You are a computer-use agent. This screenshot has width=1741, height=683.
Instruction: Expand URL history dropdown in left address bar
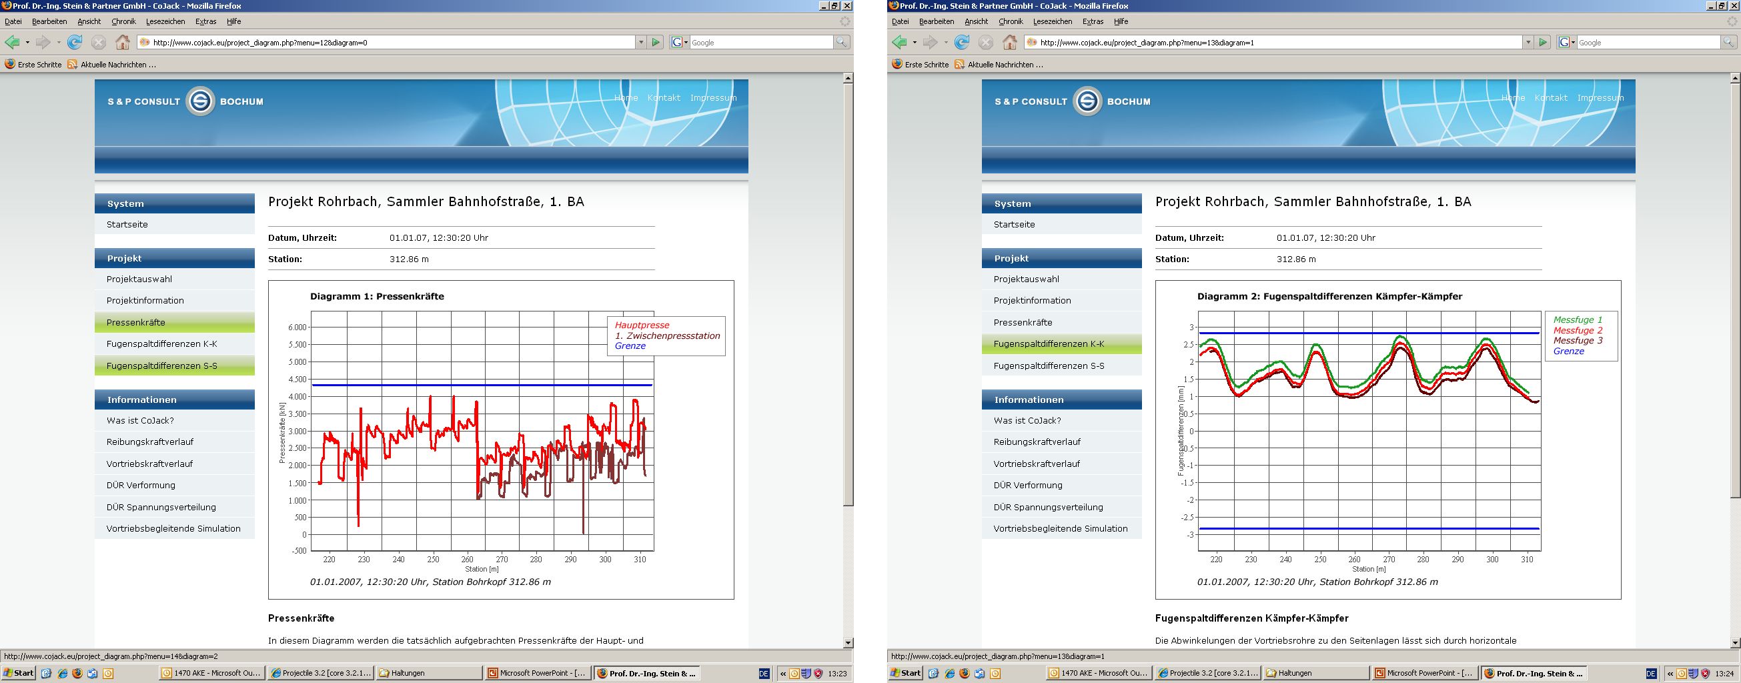[641, 43]
